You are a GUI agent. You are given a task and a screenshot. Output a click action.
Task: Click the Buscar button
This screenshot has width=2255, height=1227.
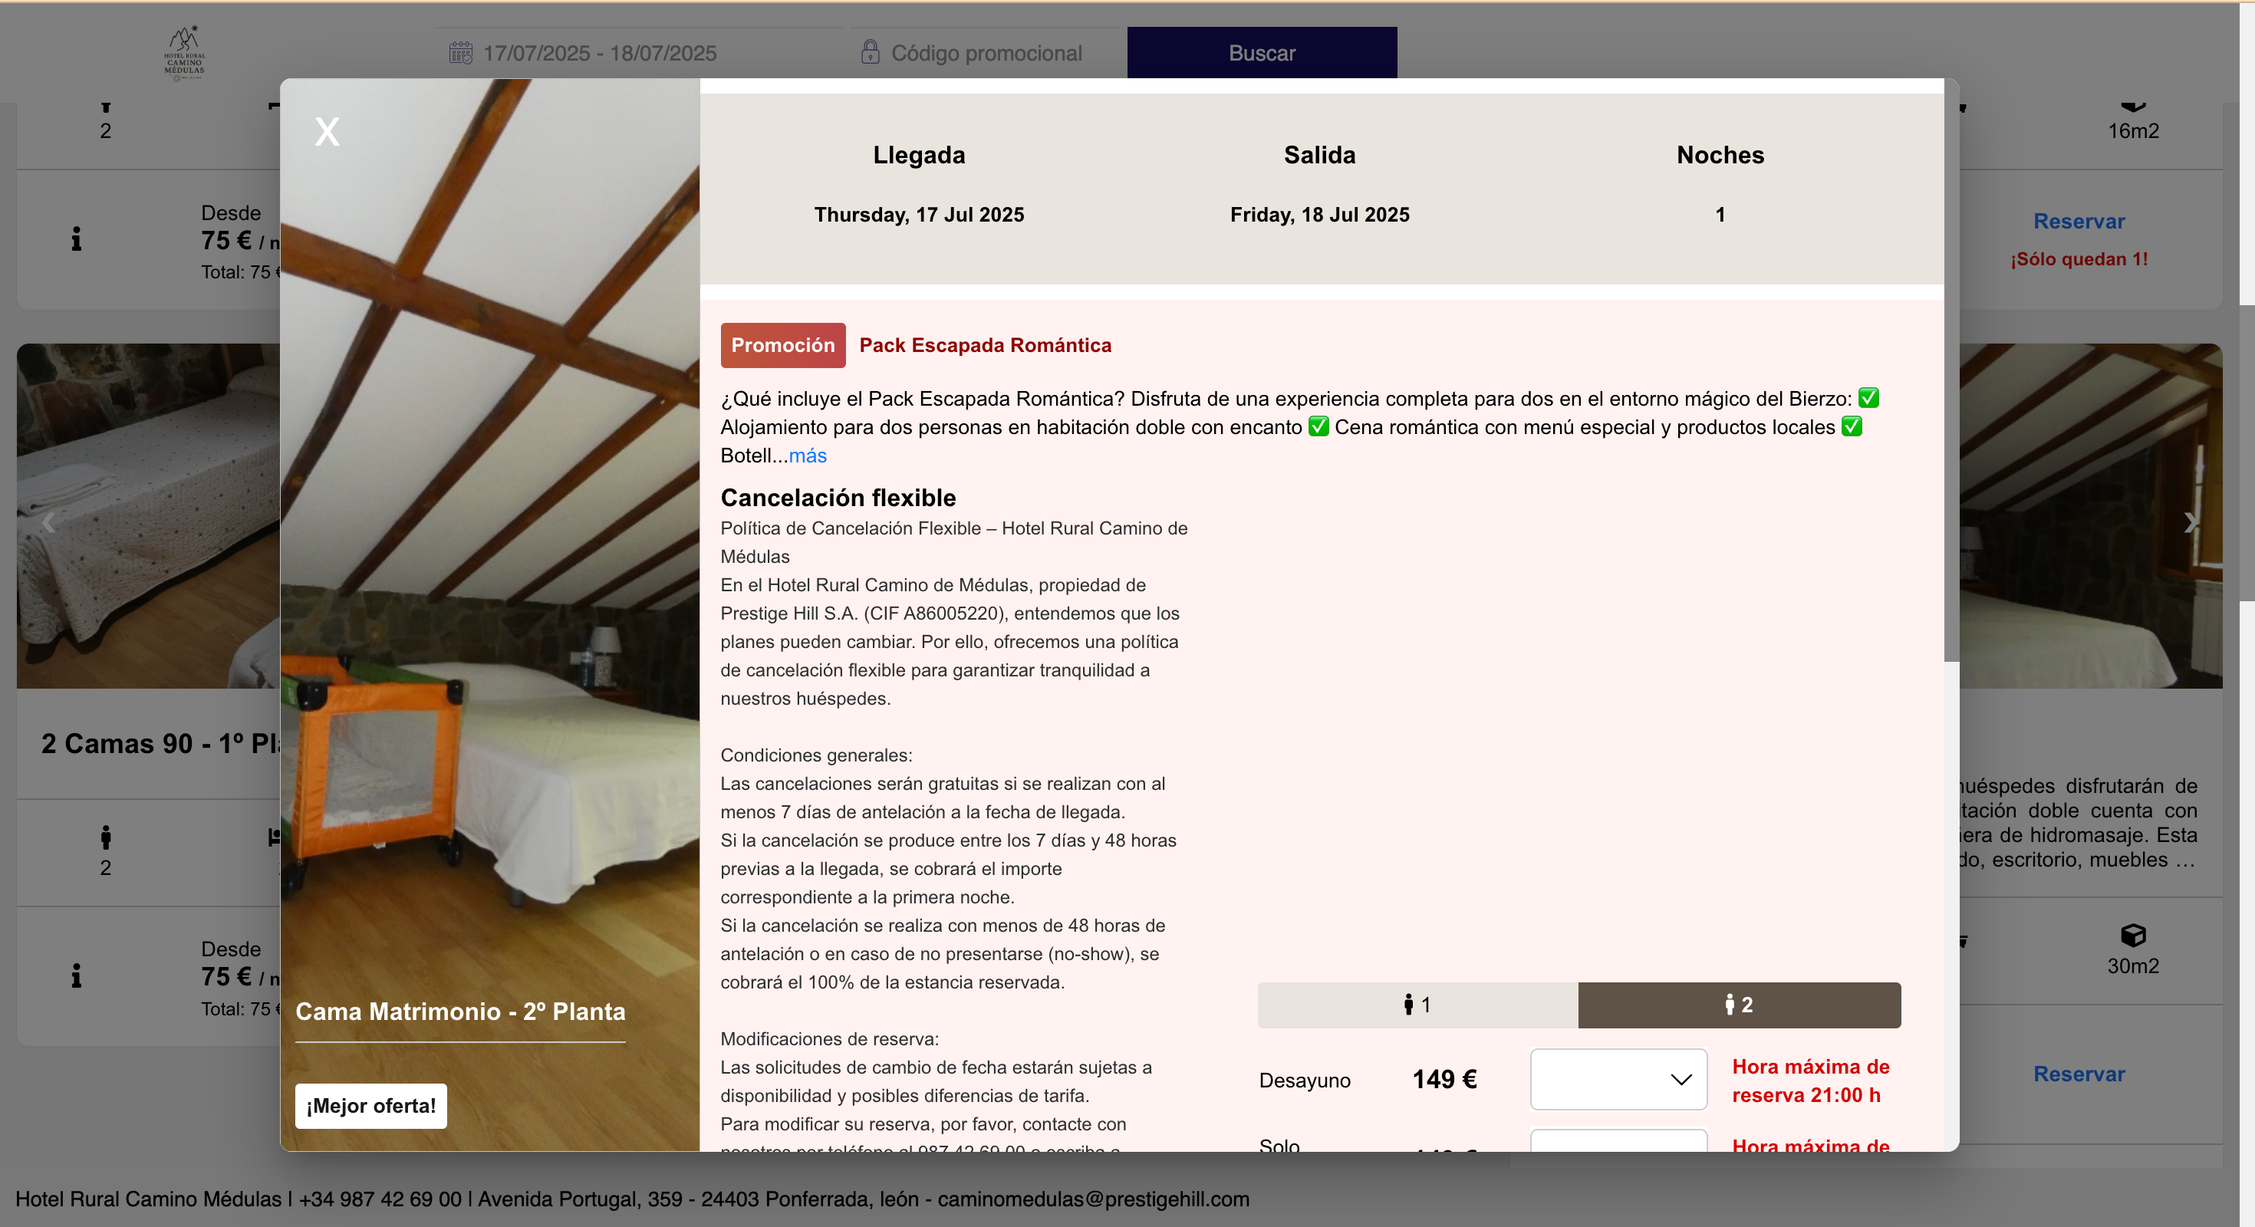(1262, 52)
